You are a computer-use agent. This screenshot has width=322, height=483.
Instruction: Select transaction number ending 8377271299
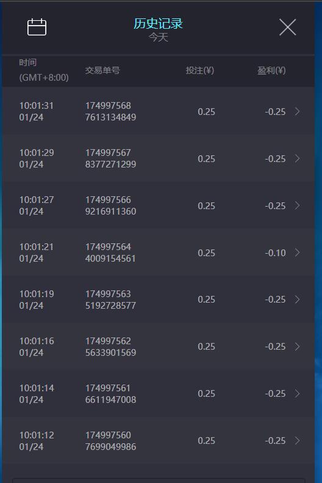[x=110, y=158]
